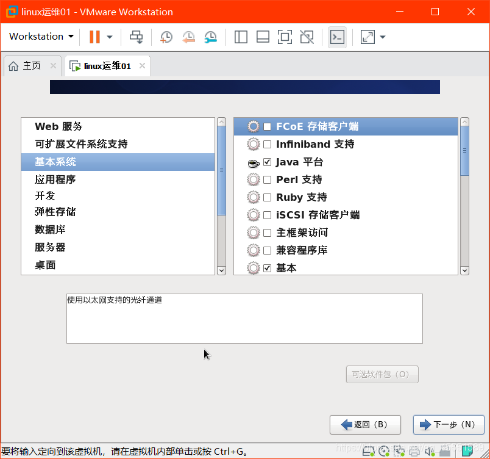Open stretch display options dropdown
The width and height of the screenshot is (490, 459).
(x=383, y=37)
